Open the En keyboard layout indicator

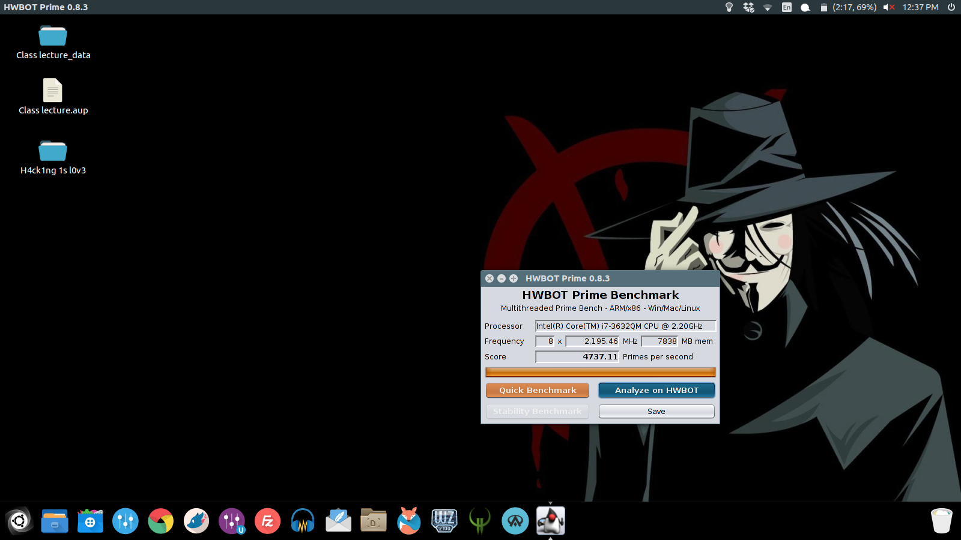(787, 7)
